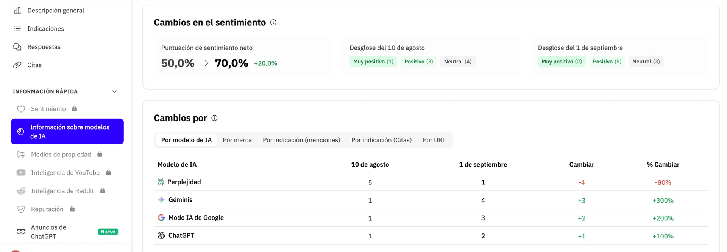Select the Por modelo de IA tab

[x=186, y=140]
